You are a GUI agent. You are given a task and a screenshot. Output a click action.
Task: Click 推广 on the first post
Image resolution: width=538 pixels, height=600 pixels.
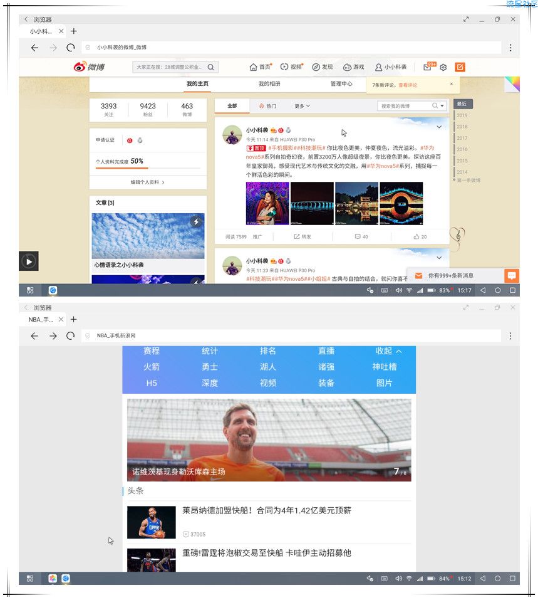257,237
